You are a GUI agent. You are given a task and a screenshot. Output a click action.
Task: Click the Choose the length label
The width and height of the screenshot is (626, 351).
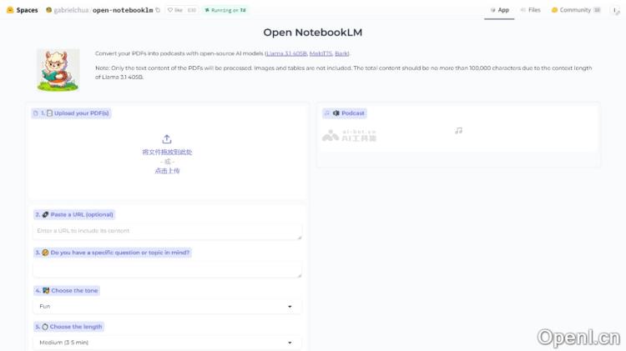pos(68,327)
